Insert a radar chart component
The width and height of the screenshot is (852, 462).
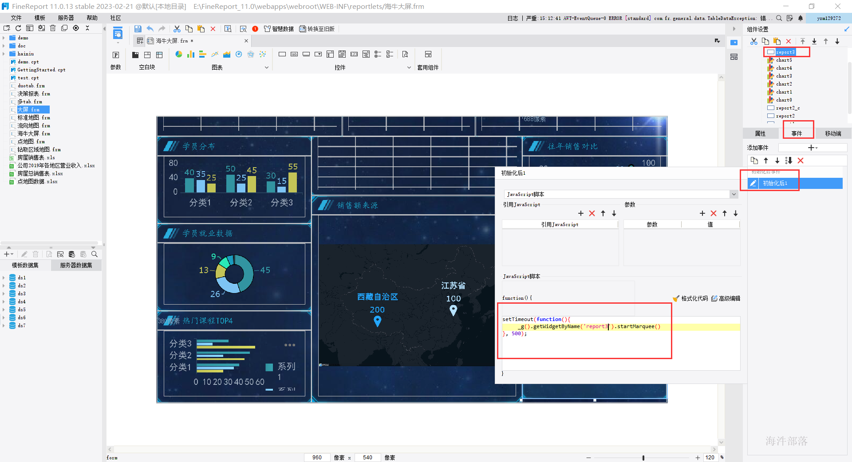coord(251,54)
